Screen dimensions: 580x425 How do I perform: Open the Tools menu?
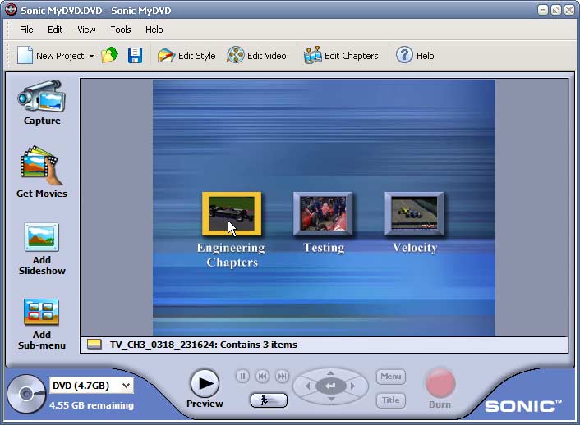pos(121,30)
